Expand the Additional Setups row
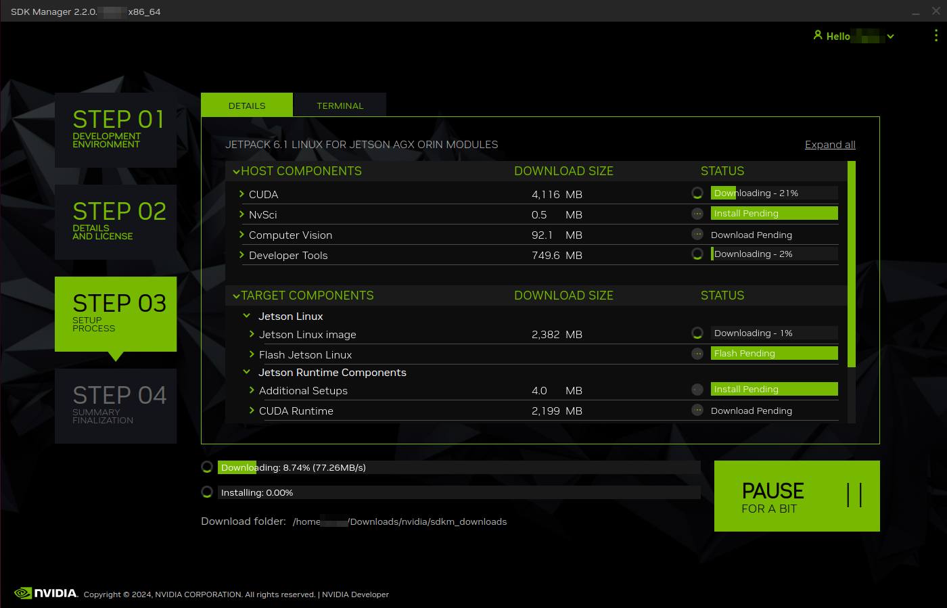The width and height of the screenshot is (947, 608). tap(252, 390)
